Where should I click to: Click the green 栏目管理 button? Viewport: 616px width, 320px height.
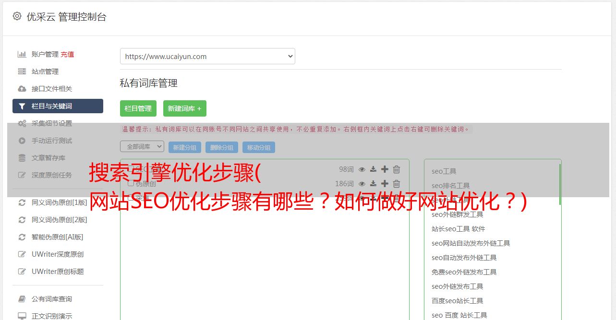click(138, 108)
